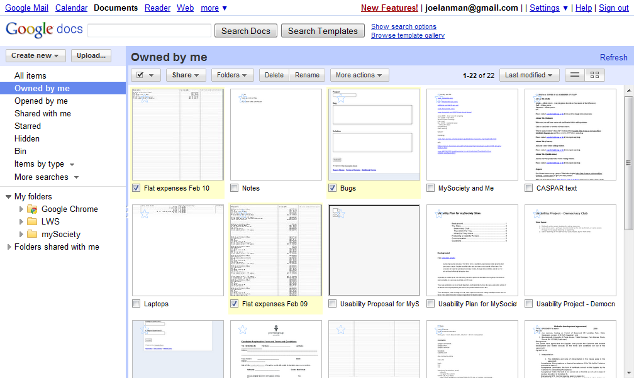The height and width of the screenshot is (378, 634).
Task: Star the MySociety and Me document
Action: click(438, 98)
